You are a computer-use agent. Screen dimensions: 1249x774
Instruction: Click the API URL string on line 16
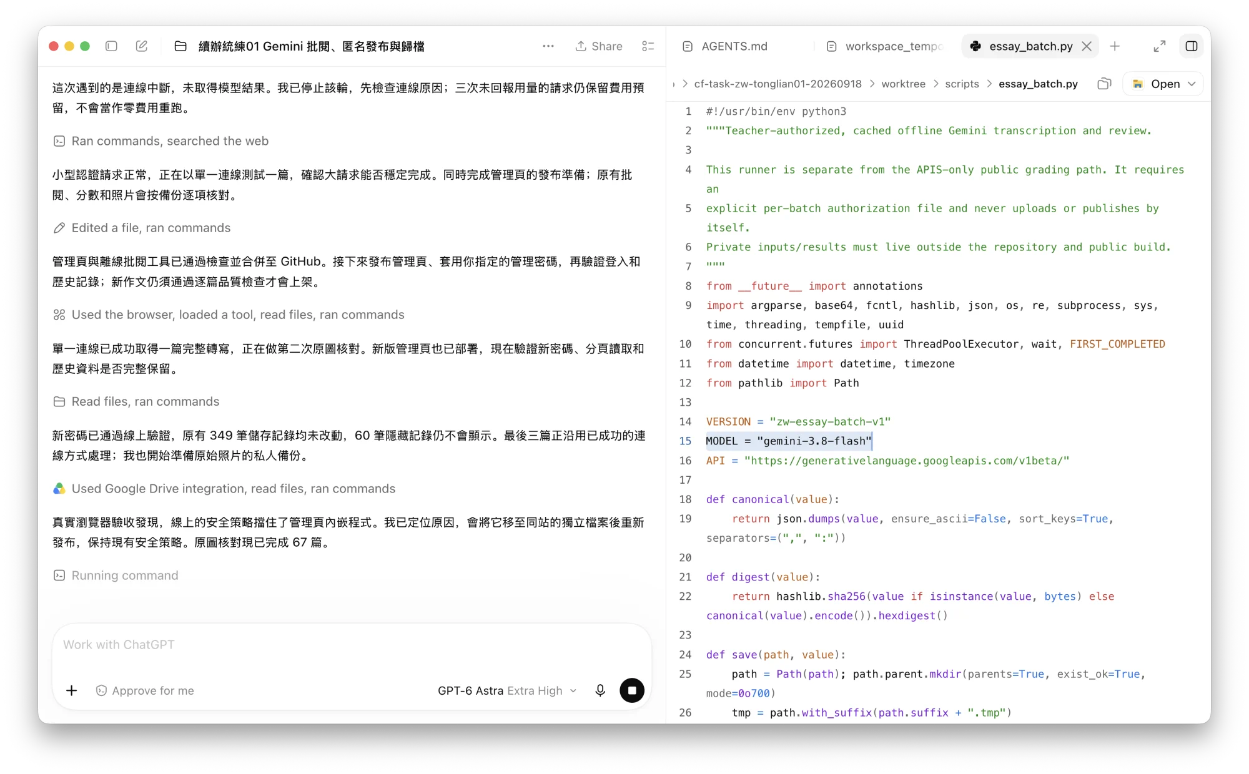coord(907,461)
